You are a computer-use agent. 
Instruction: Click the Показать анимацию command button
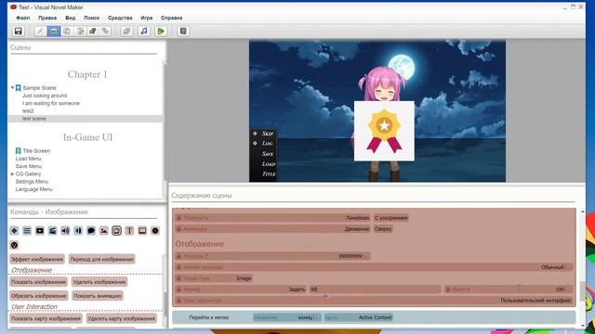(98, 295)
